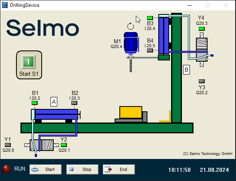The width and height of the screenshot is (236, 181).
Task: Toggle the Y4 valve indicator Q20.3
Action: pos(202,28)
